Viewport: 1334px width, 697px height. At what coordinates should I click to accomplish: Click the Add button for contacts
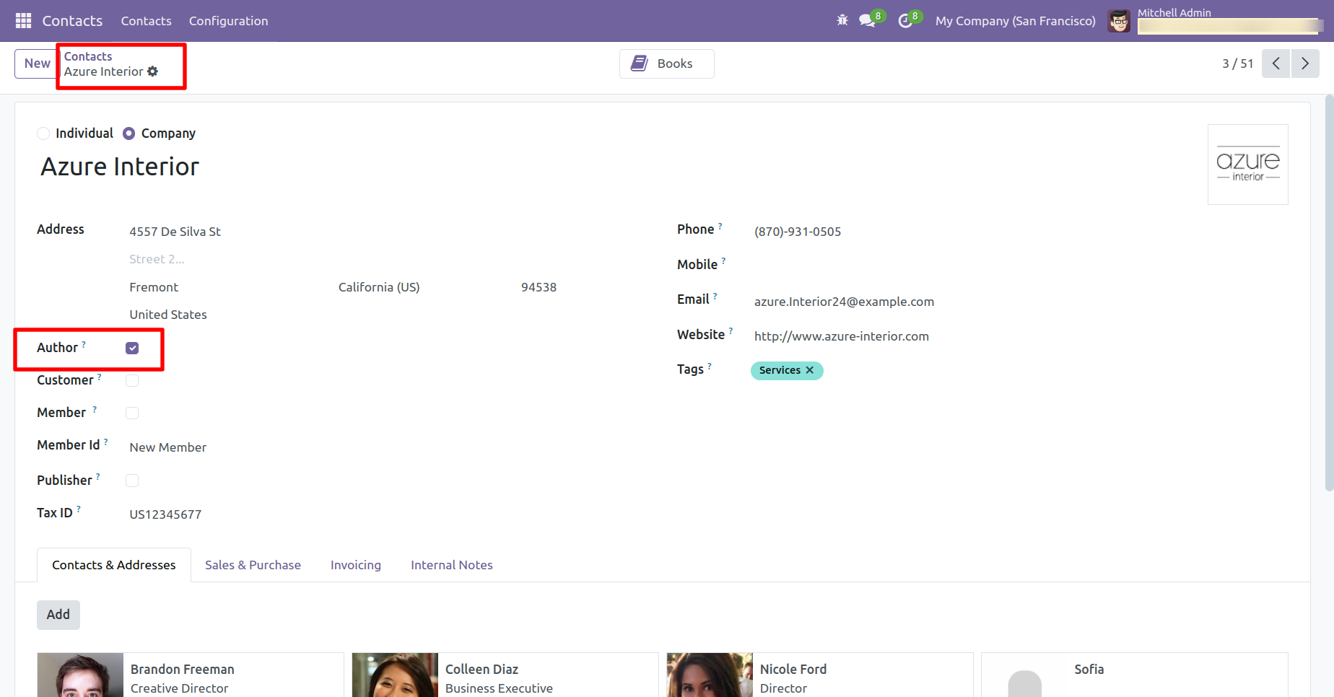click(x=58, y=615)
